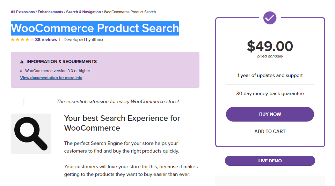
Task: Open the 88 reviews link
Action: [46, 40]
